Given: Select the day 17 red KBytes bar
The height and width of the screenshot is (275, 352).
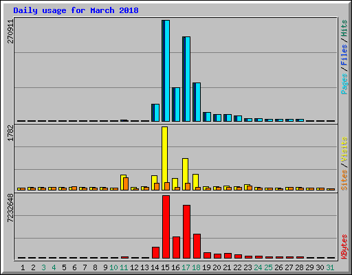Looking at the screenshot, I should coord(186,232).
